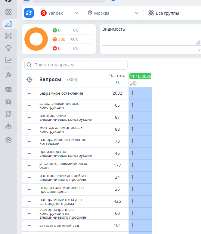Viewport: 201px width, 234px height.
Task: Open the Москва region dropdown
Action: pyautogui.click(x=113, y=13)
